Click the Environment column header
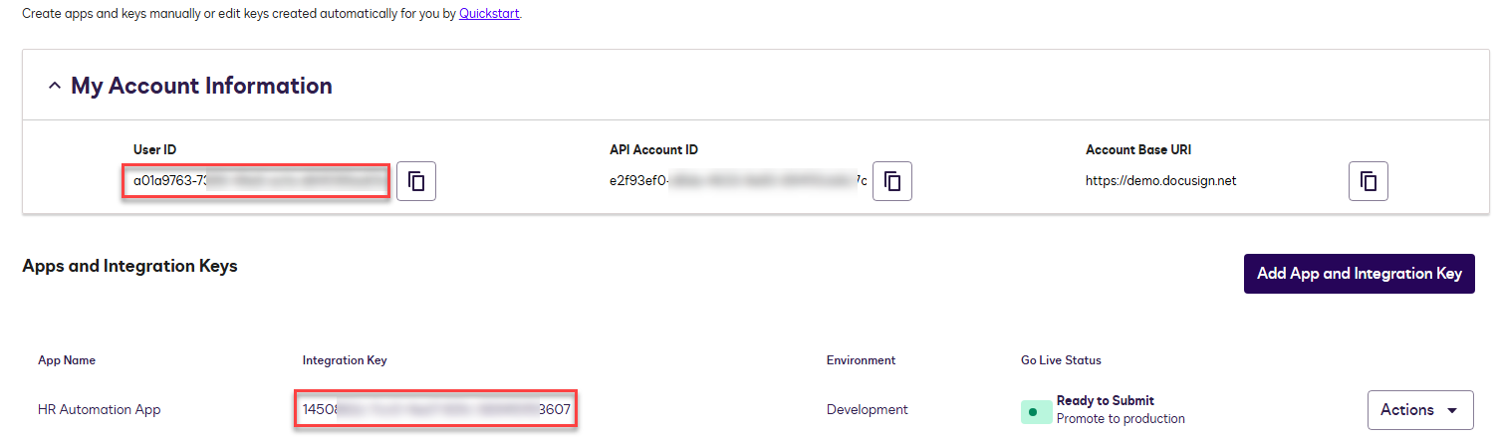This screenshot has width=1499, height=441. coord(861,360)
